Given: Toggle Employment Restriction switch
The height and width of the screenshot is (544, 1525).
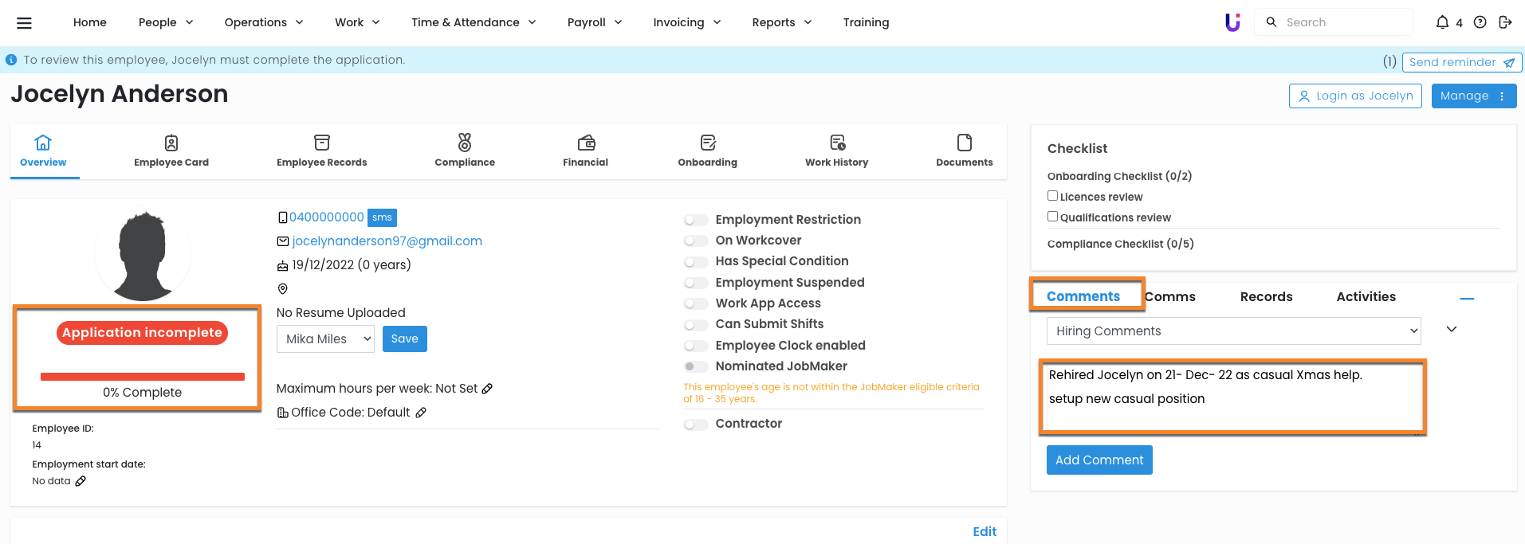Looking at the screenshot, I should [696, 220].
